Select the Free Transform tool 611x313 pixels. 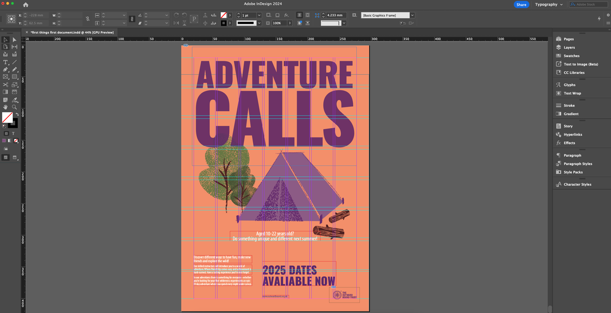[14, 85]
